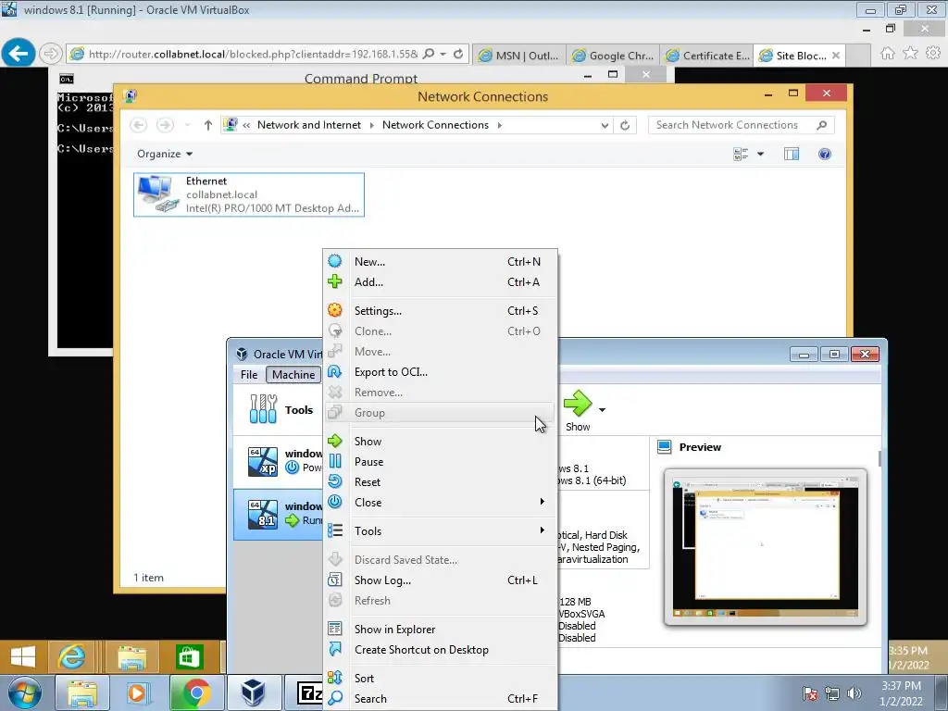Click New... in Machine menu
The width and height of the screenshot is (948, 711).
[x=440, y=262]
